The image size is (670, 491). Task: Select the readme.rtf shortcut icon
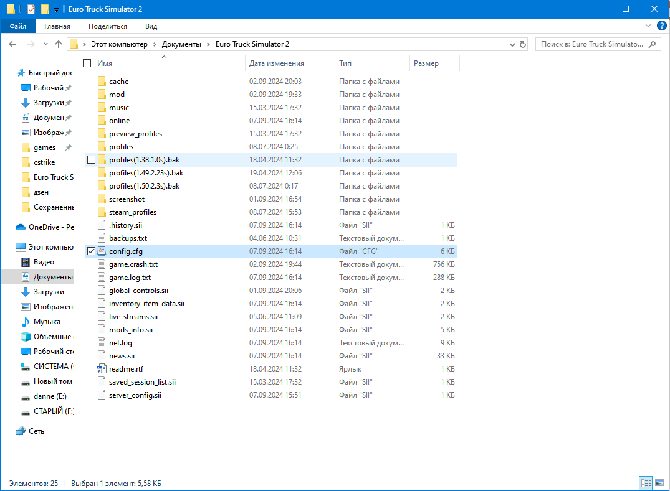102,368
